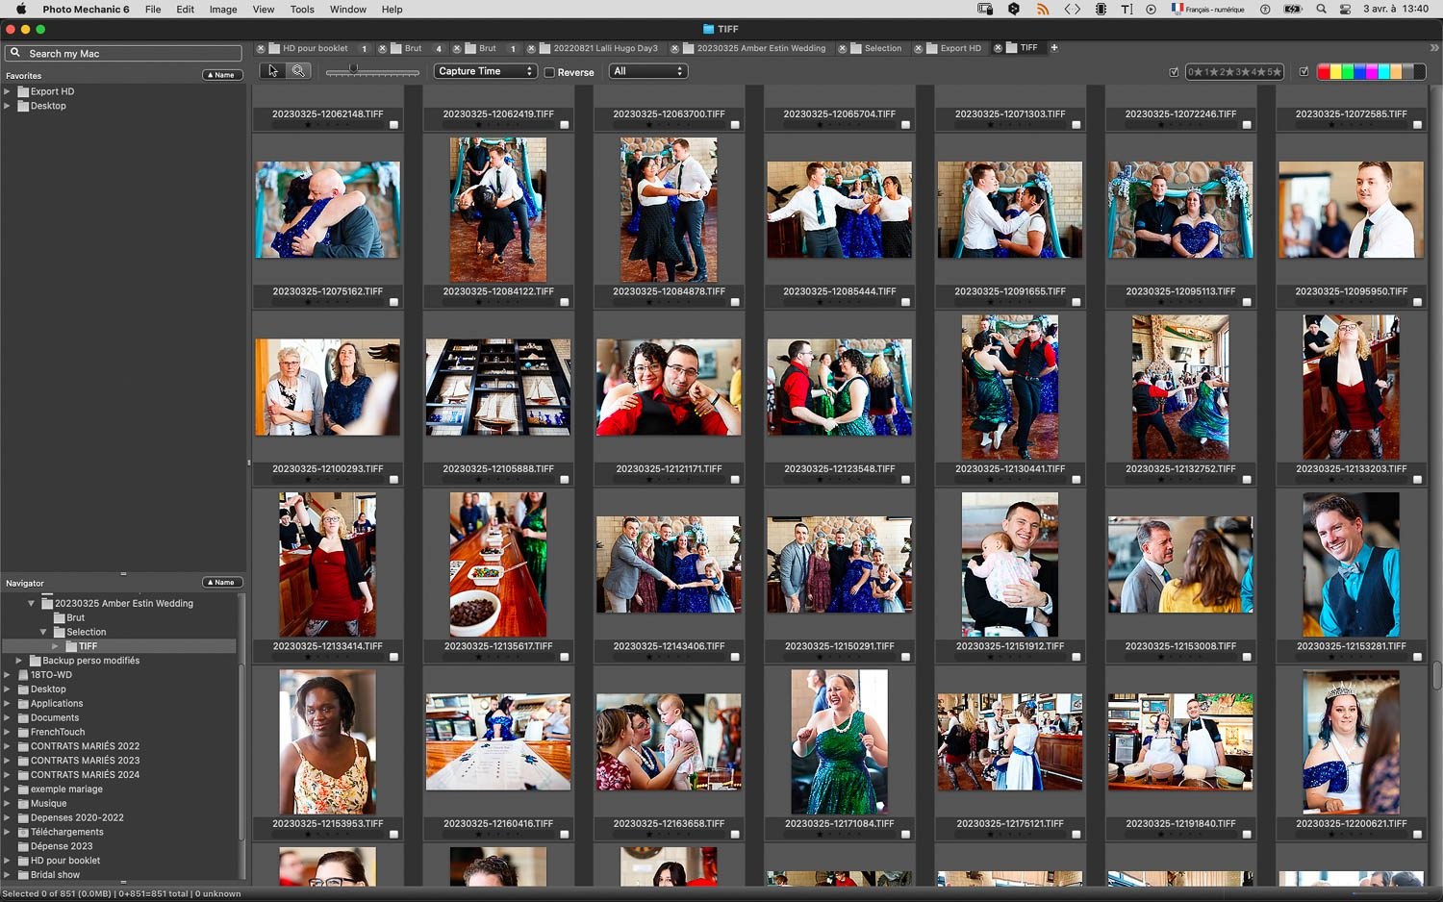Expand the 18TO-WD volume
This screenshot has width=1443, height=902.
click(8, 675)
